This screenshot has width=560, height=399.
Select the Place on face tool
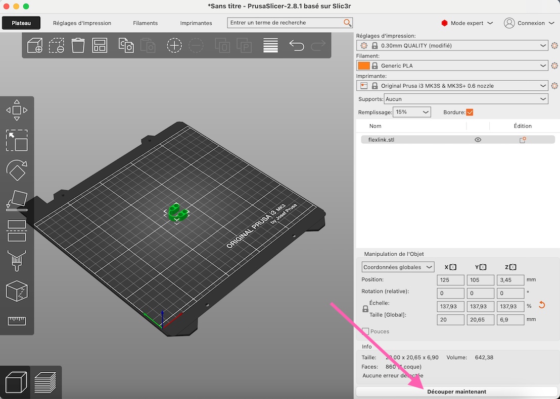17,201
